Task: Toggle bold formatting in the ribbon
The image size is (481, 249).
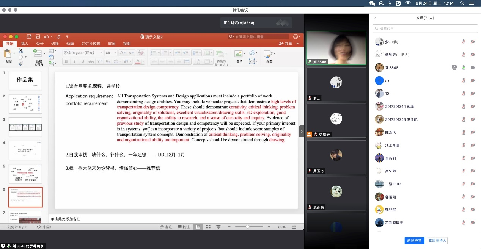Action: click(66, 61)
